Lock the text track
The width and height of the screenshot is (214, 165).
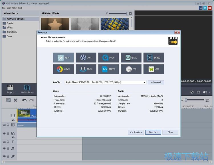point(8,142)
